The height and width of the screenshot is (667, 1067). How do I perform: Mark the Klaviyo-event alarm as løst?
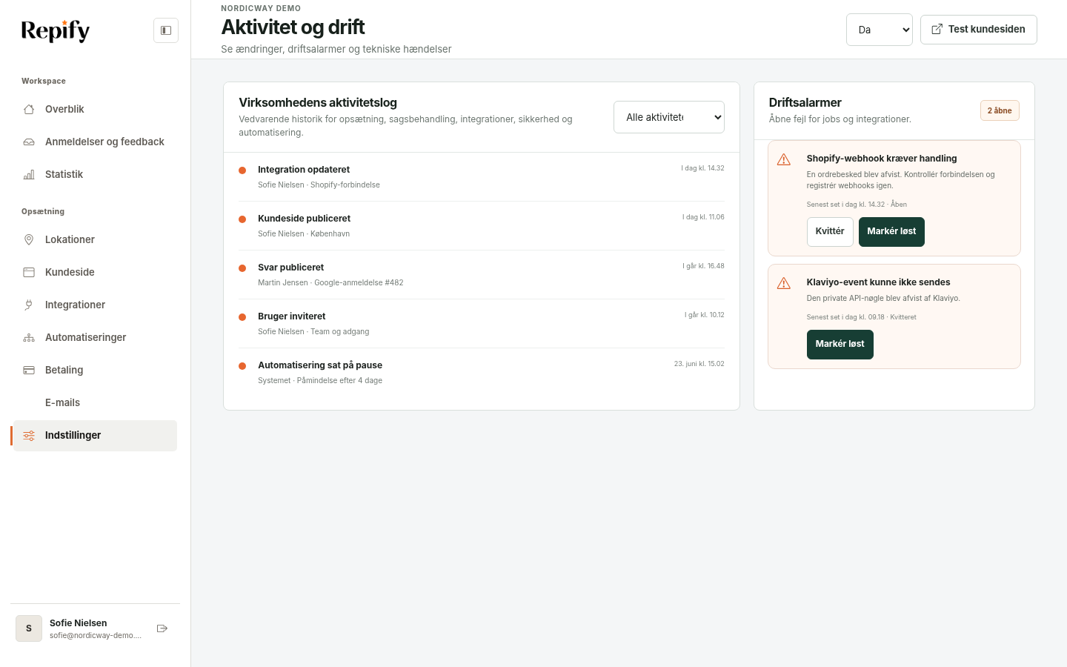[x=840, y=344]
